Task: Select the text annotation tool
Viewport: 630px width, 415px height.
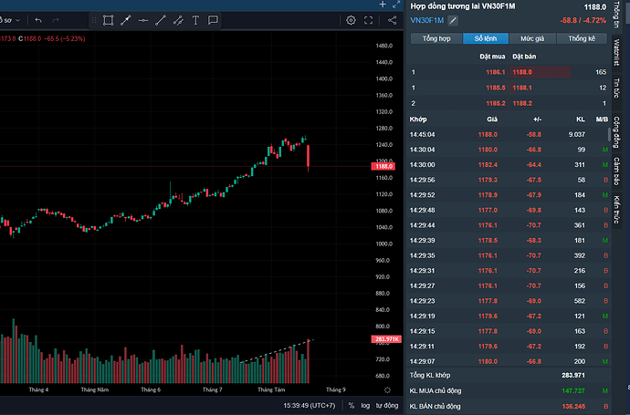Action: (x=195, y=20)
